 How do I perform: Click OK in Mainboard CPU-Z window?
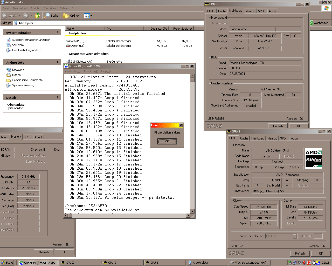pyautogui.click(x=299, y=126)
